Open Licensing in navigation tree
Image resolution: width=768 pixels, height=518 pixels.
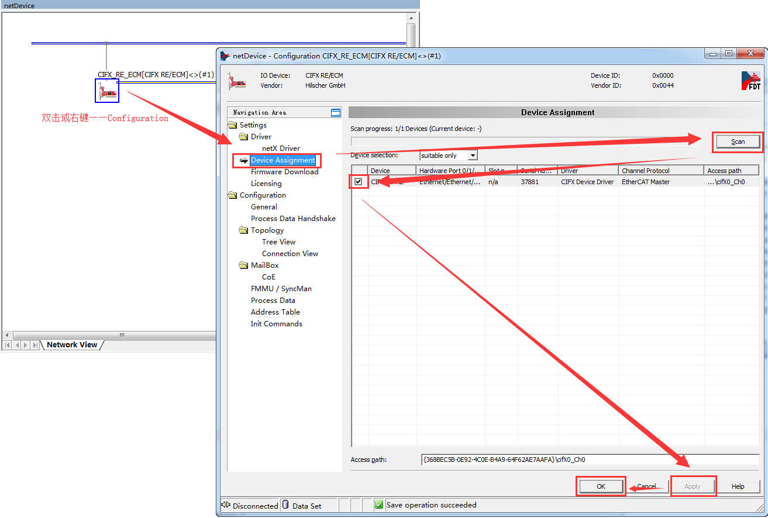266,183
